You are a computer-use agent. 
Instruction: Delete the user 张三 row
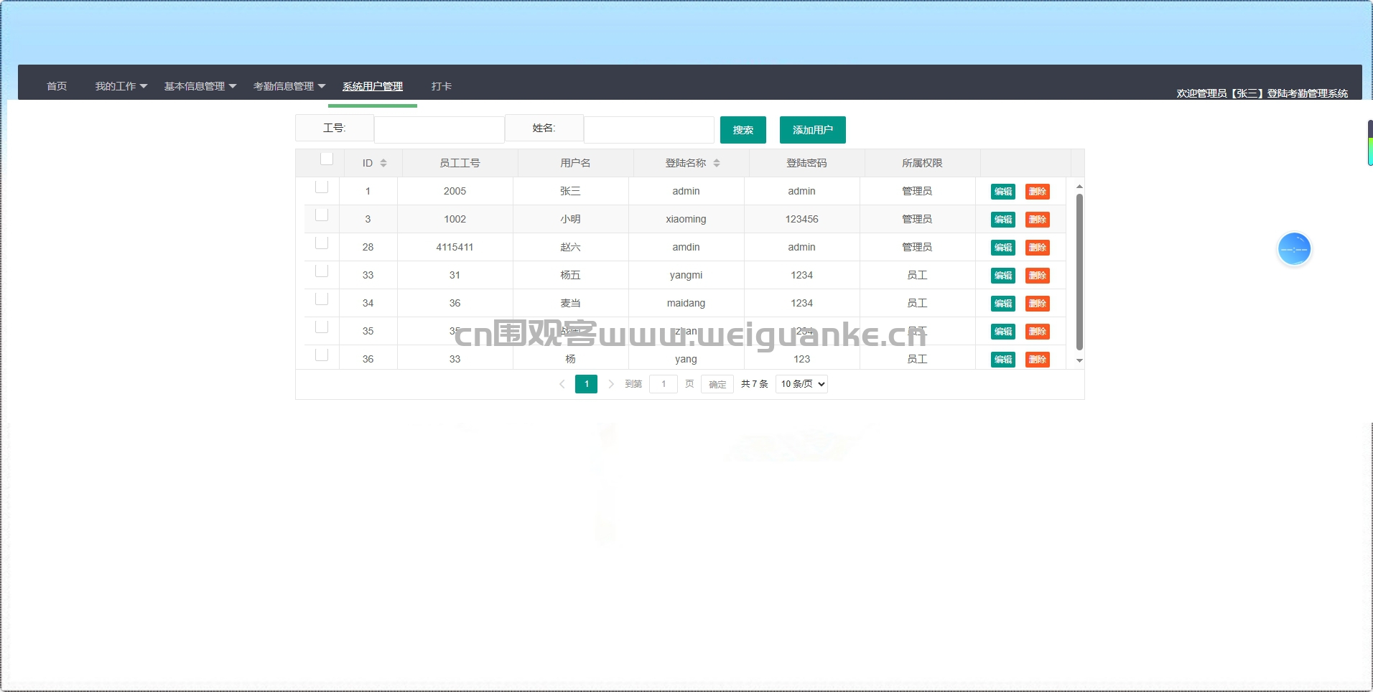coord(1038,192)
